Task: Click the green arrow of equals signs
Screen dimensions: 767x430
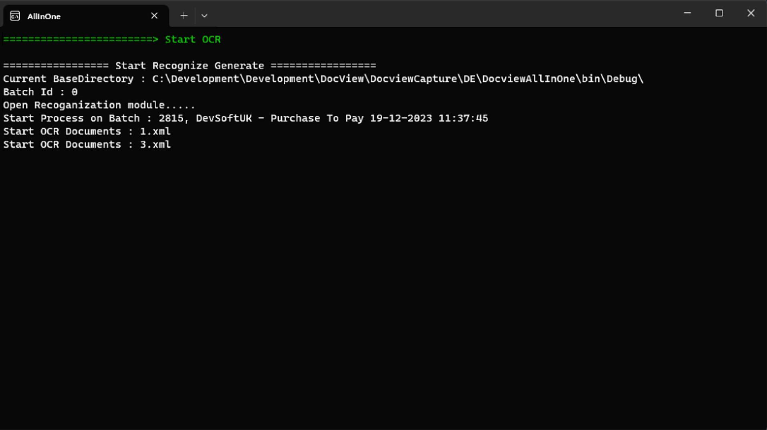Action: click(x=81, y=39)
